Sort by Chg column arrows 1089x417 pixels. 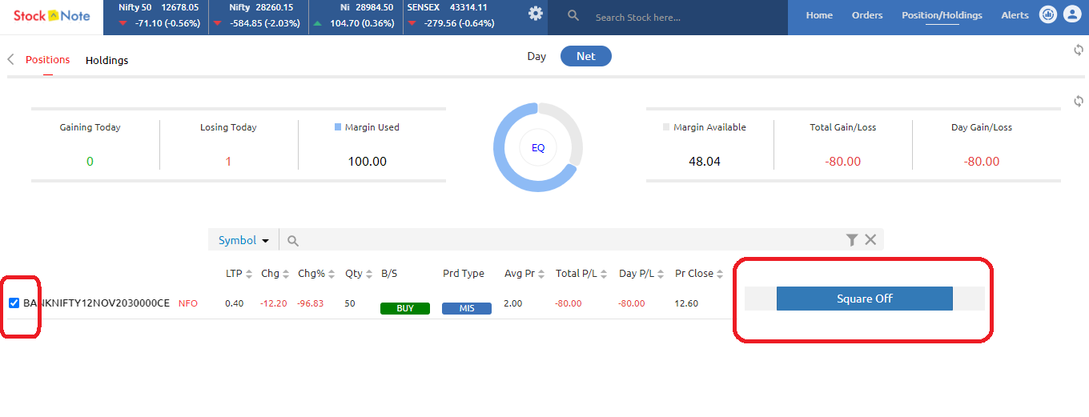pos(286,274)
